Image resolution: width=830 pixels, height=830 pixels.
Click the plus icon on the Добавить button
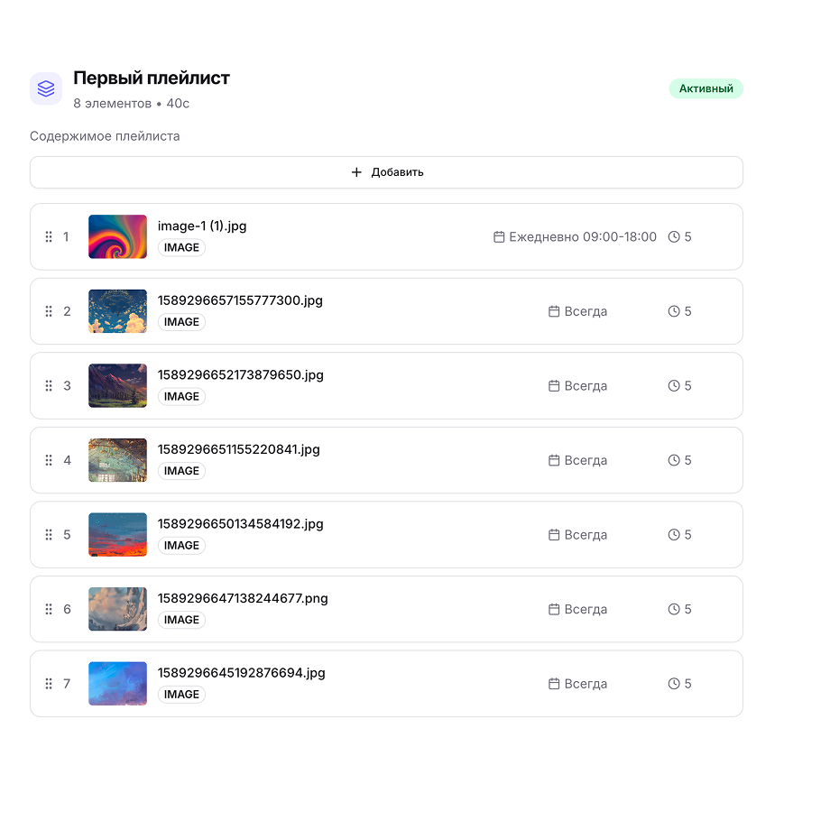point(356,172)
